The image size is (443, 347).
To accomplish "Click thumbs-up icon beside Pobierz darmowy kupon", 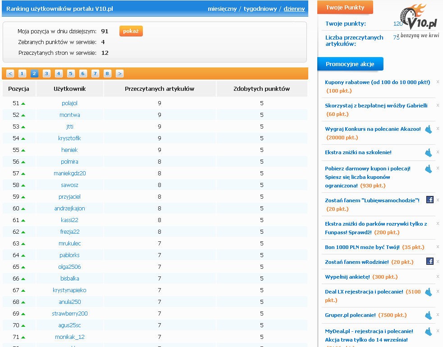I will click(428, 169).
